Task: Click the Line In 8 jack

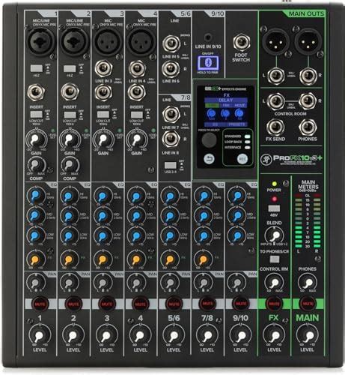Action: [x=171, y=139]
